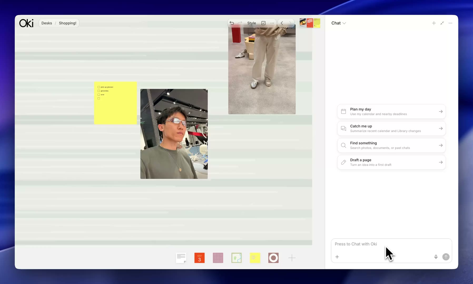Open the checkbox tool in toolbar

point(263,23)
